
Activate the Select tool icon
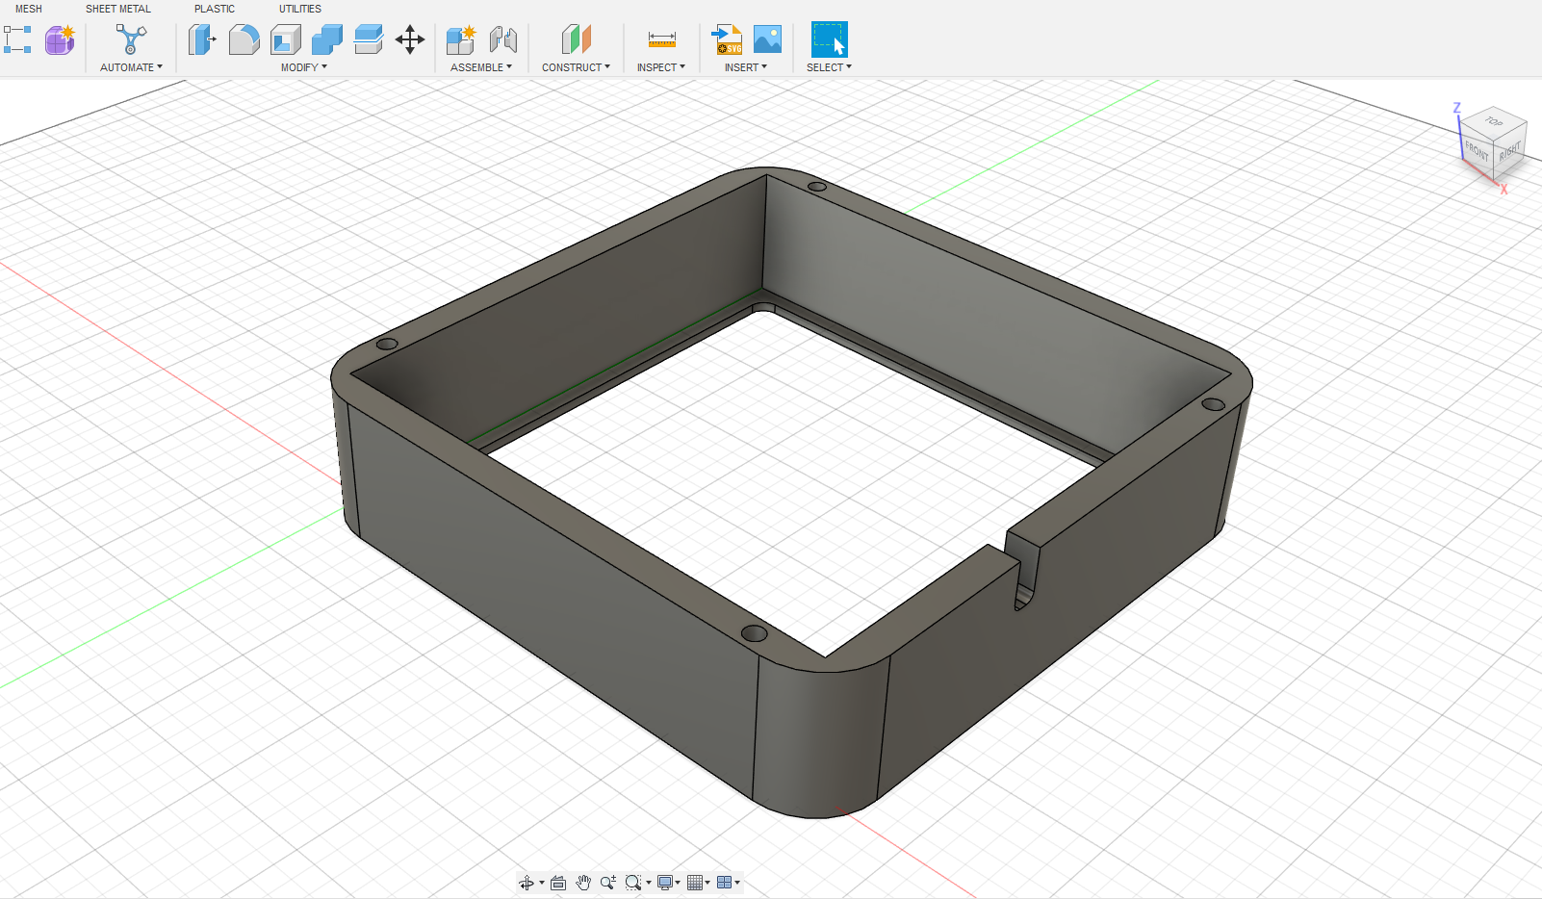pyautogui.click(x=830, y=39)
